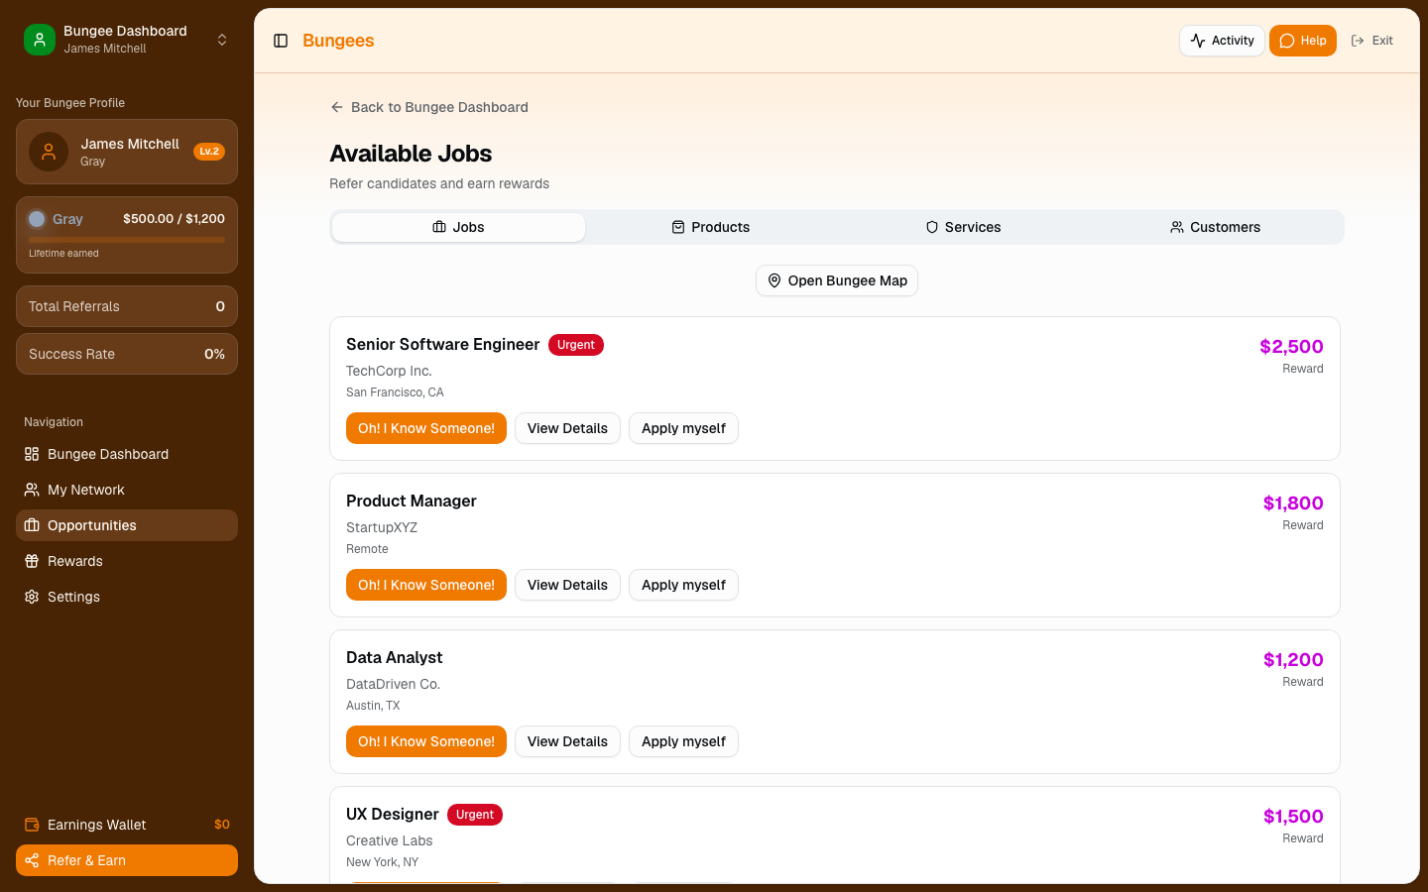Expand the Bungee Dashboard account switcher
Image resolution: width=1428 pixels, height=892 pixels.
pos(222,40)
